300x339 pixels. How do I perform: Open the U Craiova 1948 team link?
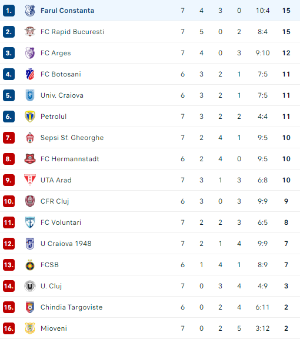(x=66, y=244)
